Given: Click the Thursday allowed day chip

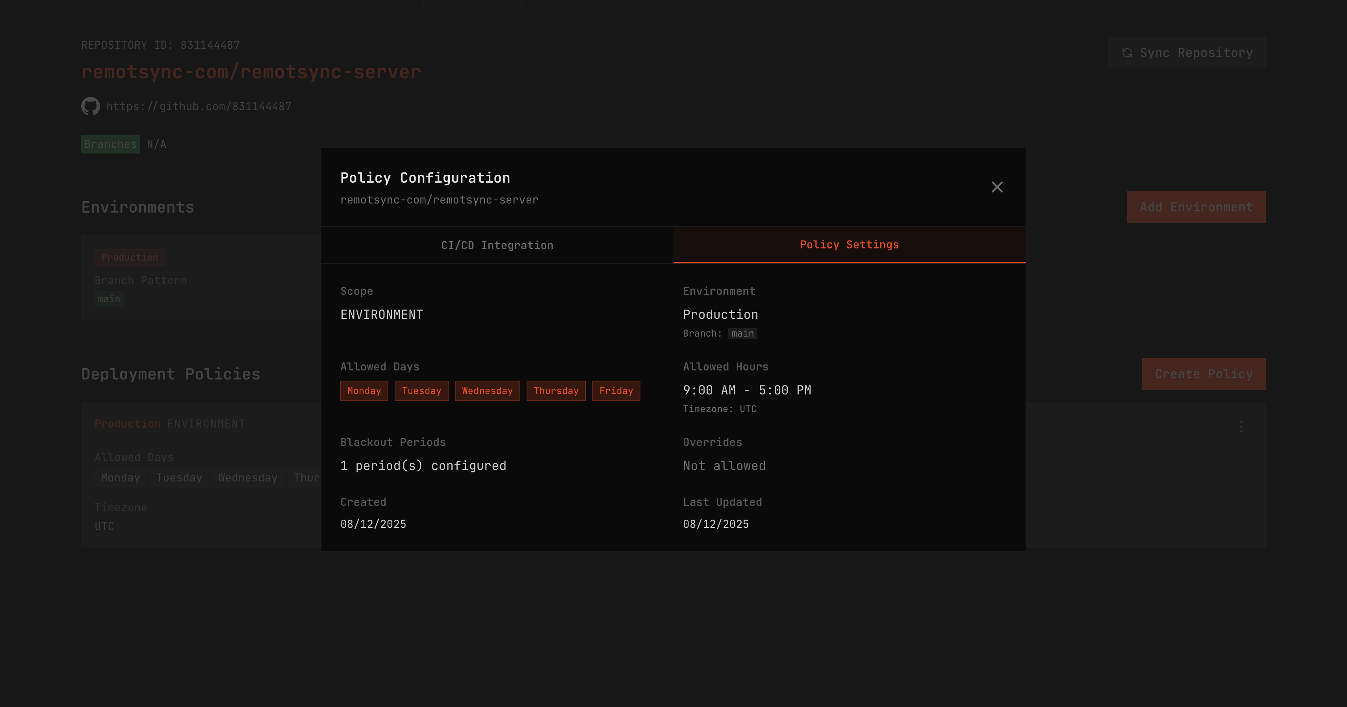Looking at the screenshot, I should coord(555,391).
